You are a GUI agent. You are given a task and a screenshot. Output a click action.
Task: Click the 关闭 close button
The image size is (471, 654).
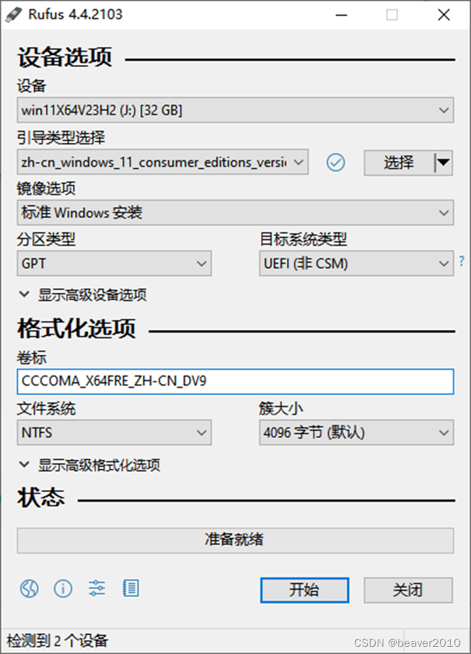pyautogui.click(x=408, y=590)
